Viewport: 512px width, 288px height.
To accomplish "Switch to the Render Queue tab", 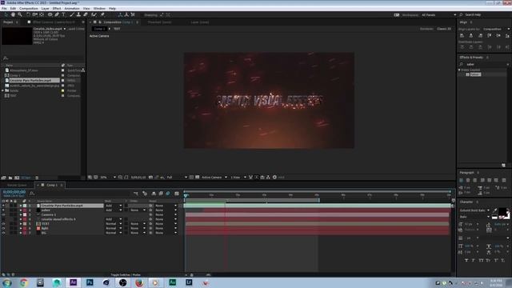I will 17,185.
